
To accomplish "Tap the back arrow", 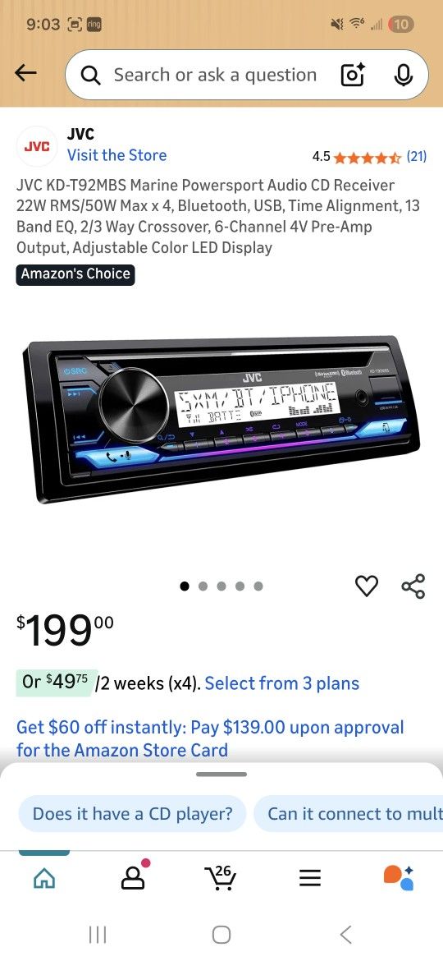I will pos(25,74).
